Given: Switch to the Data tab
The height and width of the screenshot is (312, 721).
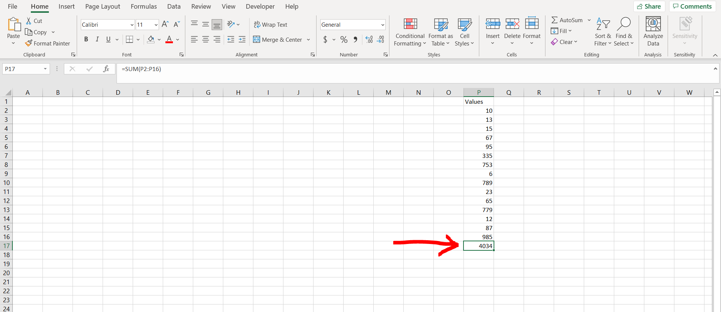Looking at the screenshot, I should pos(174,6).
